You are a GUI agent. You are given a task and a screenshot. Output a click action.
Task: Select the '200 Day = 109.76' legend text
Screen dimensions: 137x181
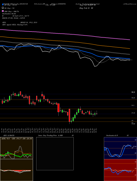[x=12, y=12]
